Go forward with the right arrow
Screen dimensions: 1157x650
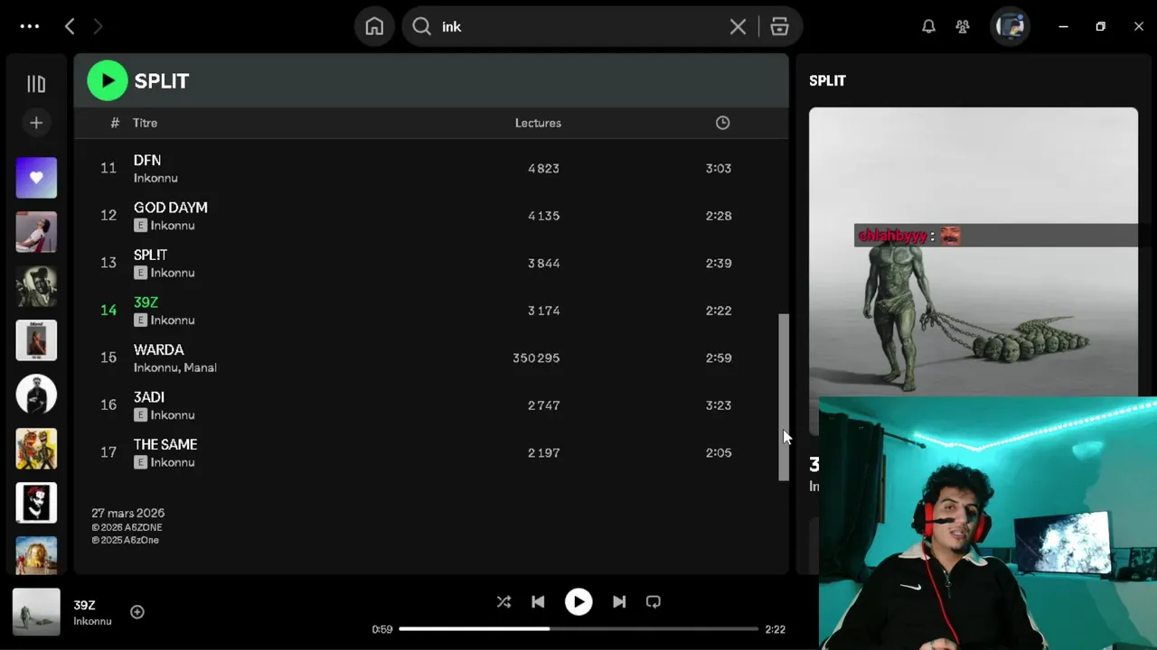pyautogui.click(x=98, y=26)
